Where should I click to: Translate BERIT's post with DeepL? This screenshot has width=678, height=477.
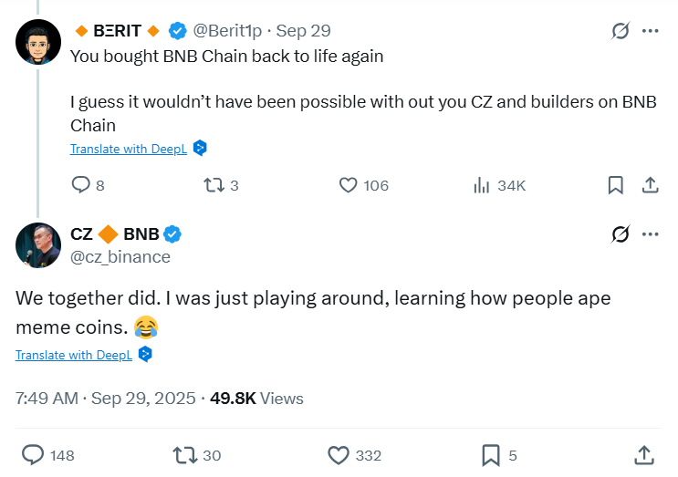coord(129,149)
